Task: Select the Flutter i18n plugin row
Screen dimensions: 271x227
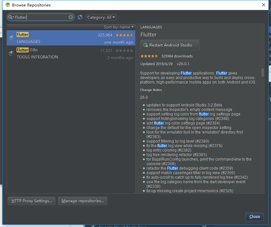Action: click(x=71, y=54)
